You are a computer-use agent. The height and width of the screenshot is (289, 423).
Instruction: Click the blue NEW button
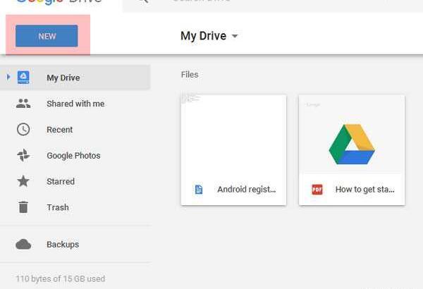click(47, 36)
